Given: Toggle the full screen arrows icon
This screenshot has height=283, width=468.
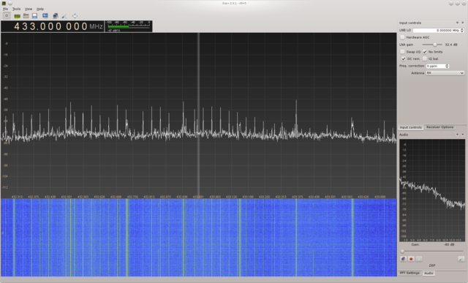Looking at the screenshot, I should (x=75, y=16).
